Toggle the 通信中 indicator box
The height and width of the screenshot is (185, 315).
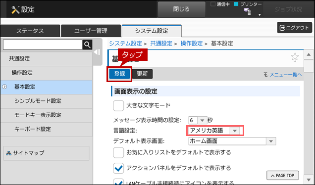(213, 4)
